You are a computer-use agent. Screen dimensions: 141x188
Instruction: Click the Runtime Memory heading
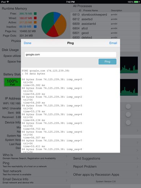coord(14,9)
